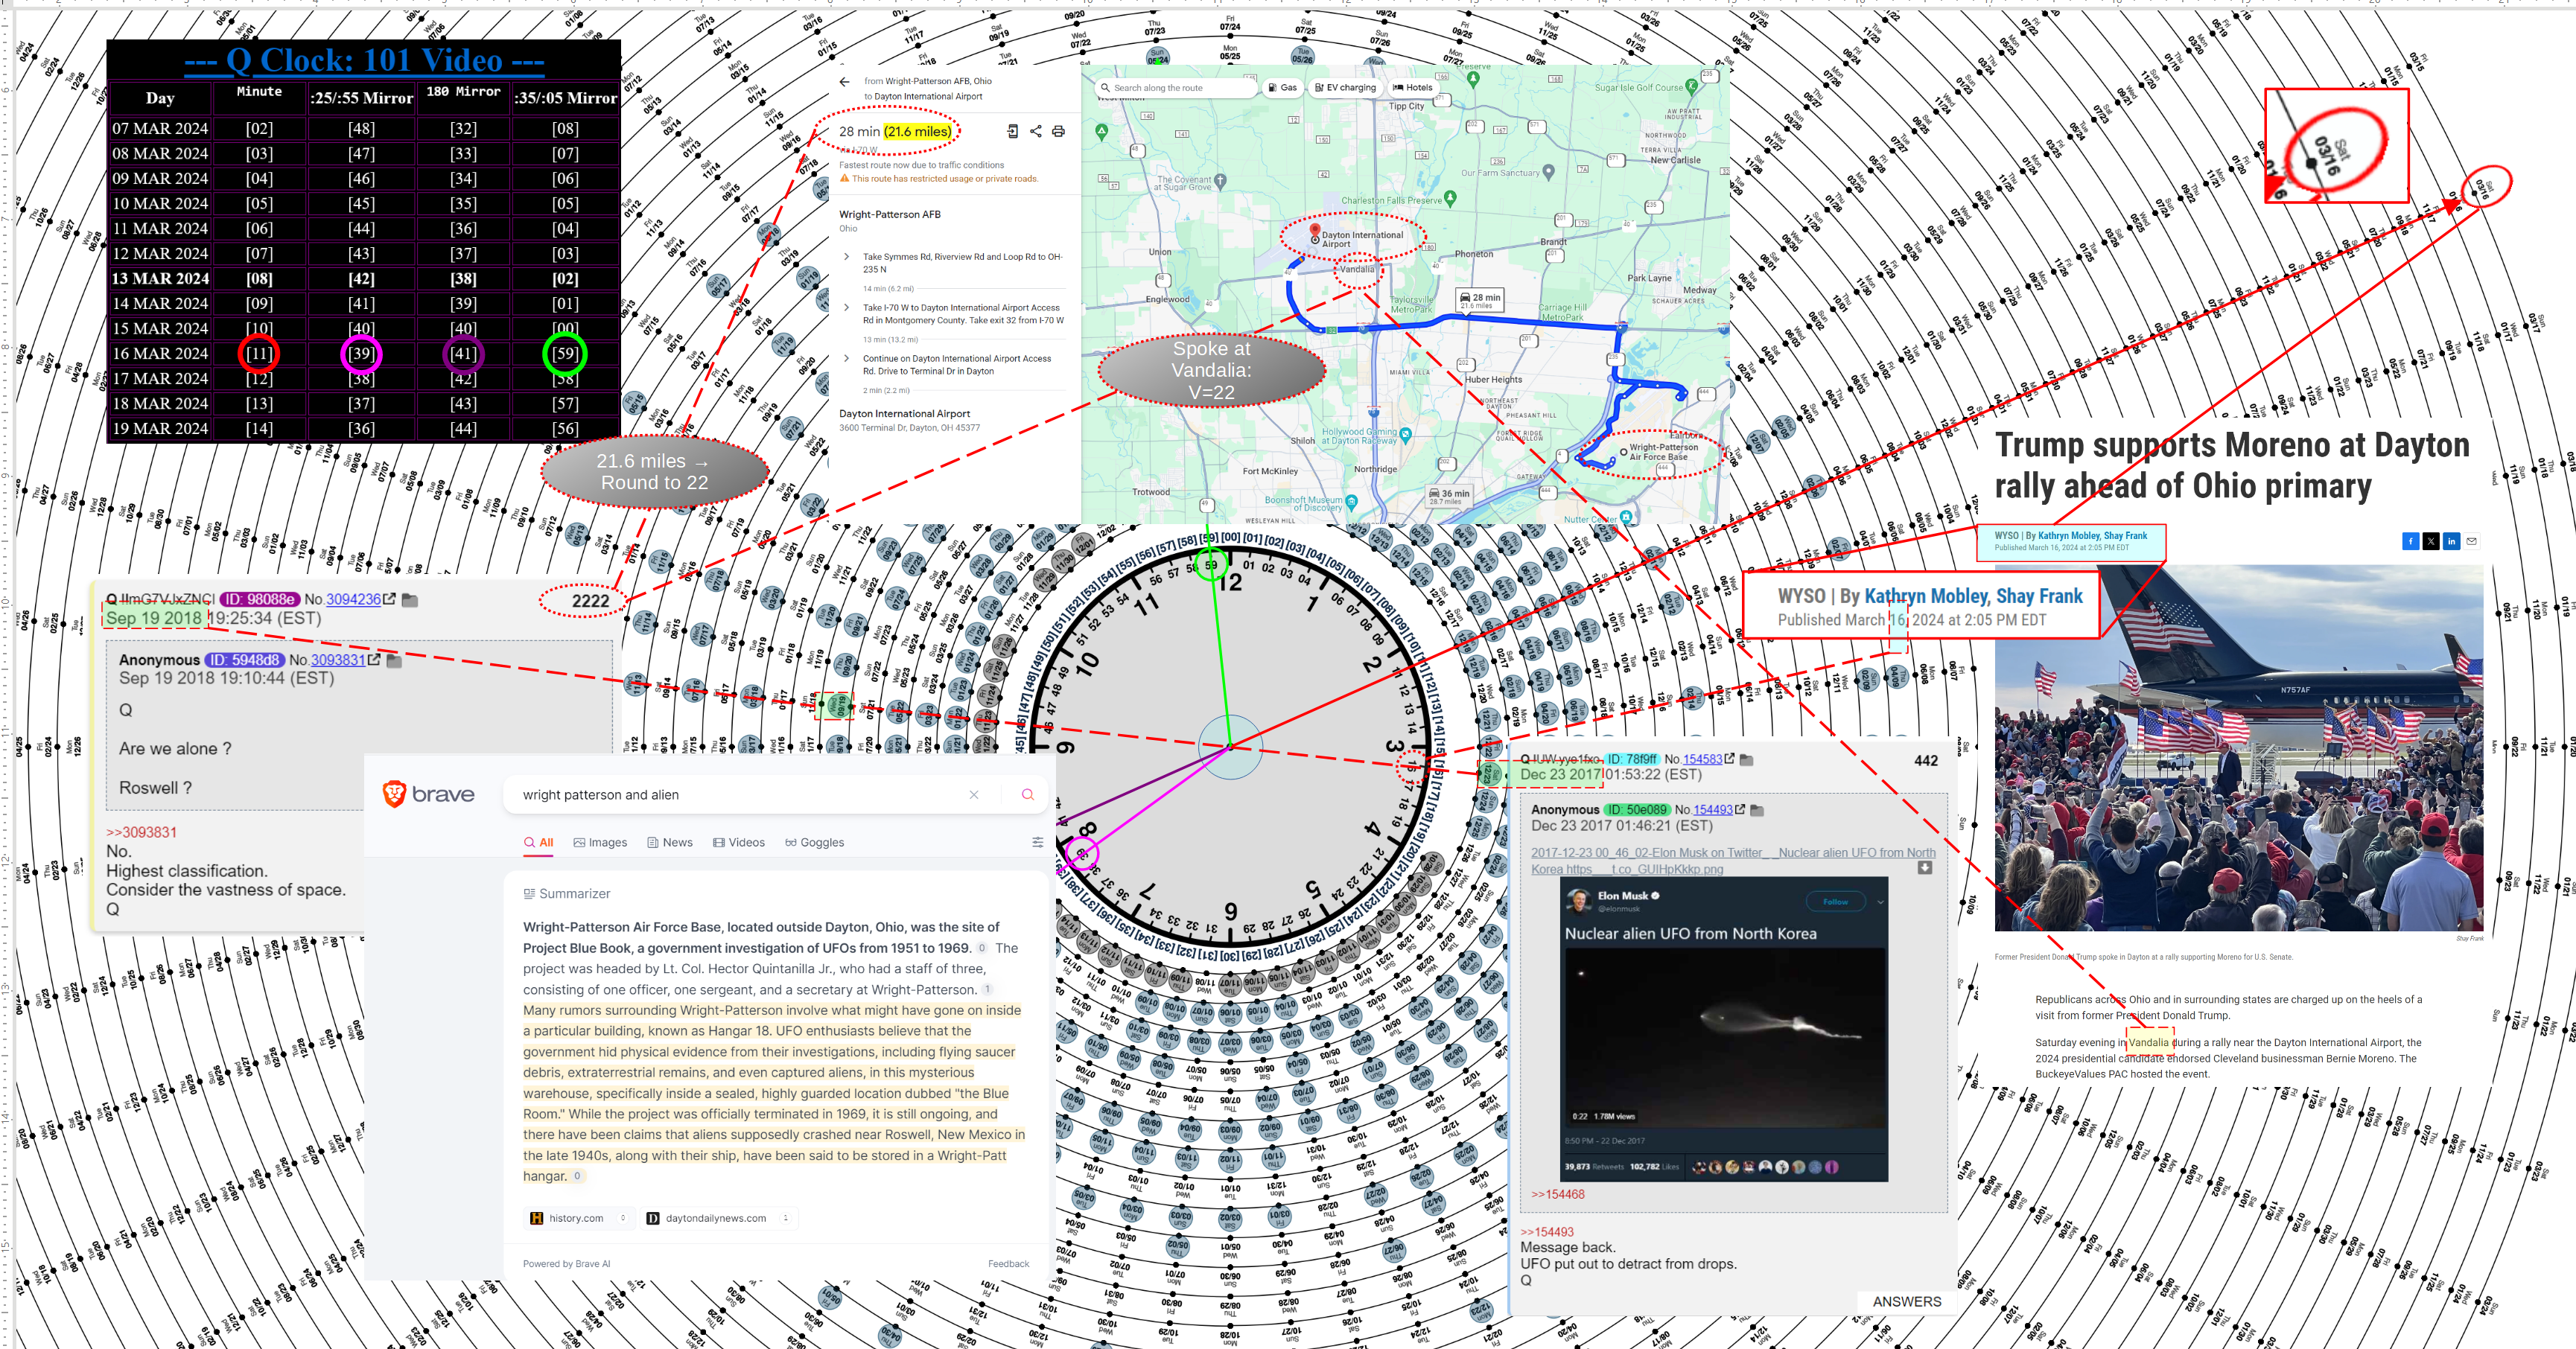Image resolution: width=2576 pixels, height=1349 pixels.
Task: Click the Sugar Isle Golf Course marker
Action: (1691, 87)
